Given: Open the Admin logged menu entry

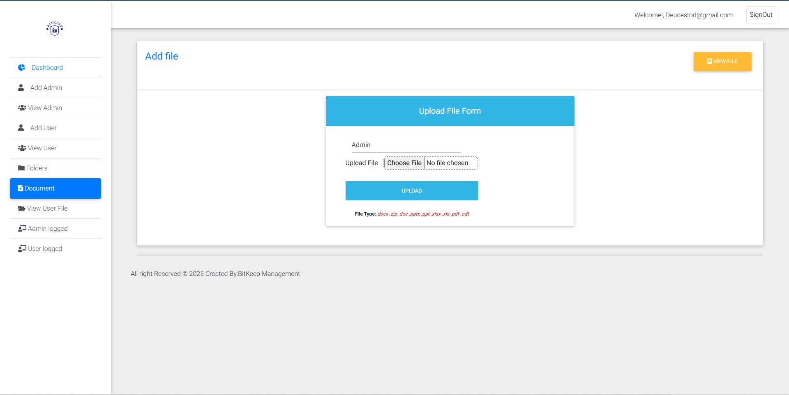Looking at the screenshot, I should click(48, 228).
